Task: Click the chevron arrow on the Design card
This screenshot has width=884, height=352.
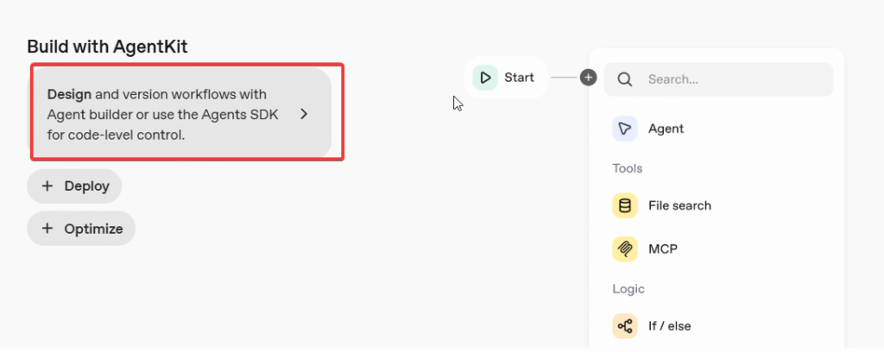Action: 304,114
